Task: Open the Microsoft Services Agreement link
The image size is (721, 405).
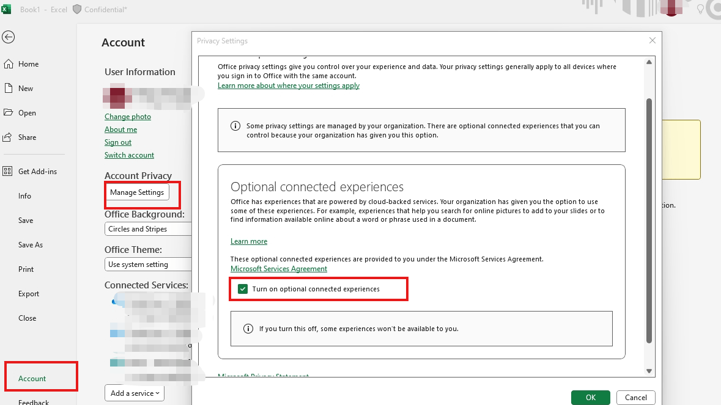Action: point(279,269)
